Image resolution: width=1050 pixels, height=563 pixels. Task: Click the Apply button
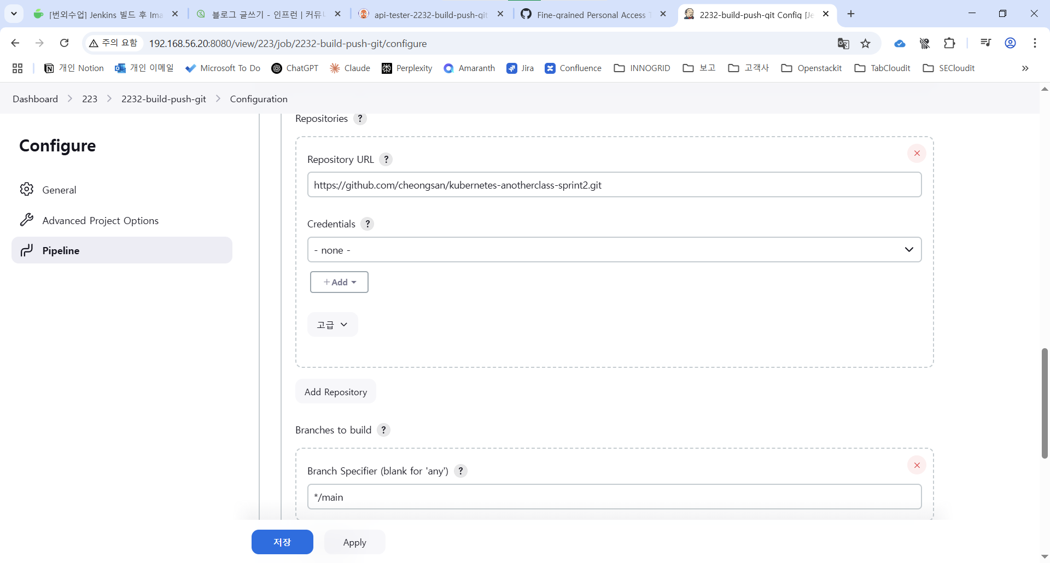tap(354, 542)
